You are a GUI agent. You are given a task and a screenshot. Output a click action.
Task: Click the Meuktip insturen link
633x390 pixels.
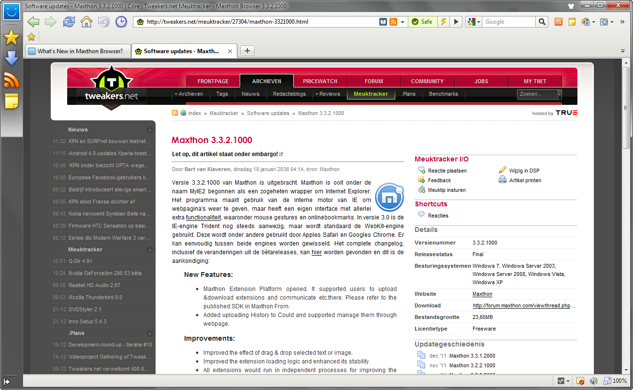(447, 190)
